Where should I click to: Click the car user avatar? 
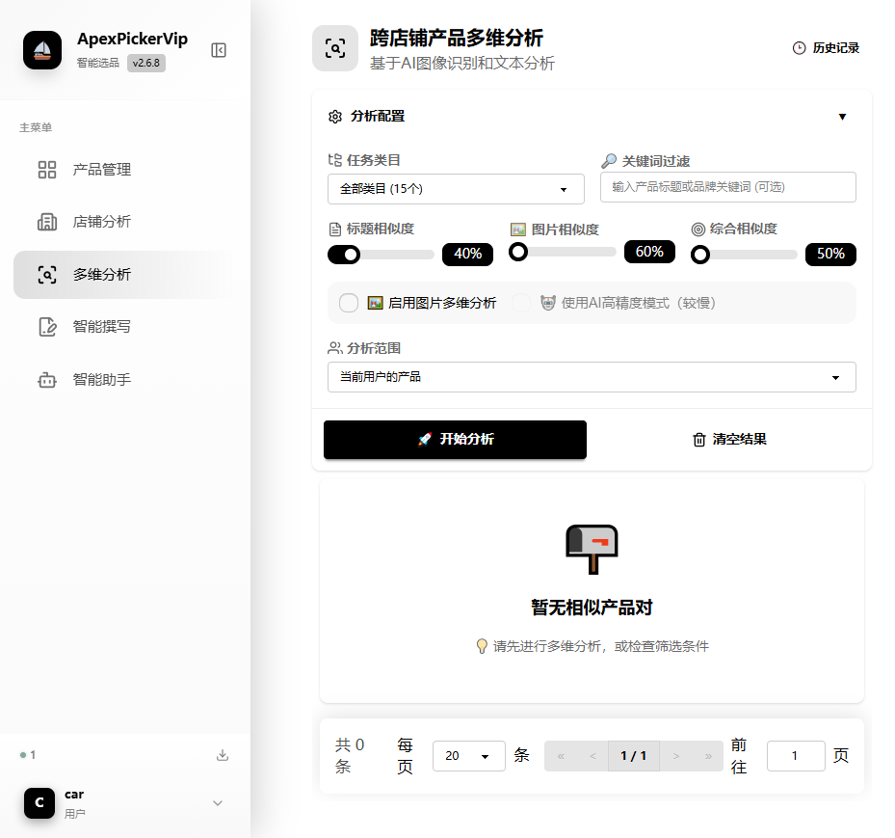pyautogui.click(x=39, y=802)
